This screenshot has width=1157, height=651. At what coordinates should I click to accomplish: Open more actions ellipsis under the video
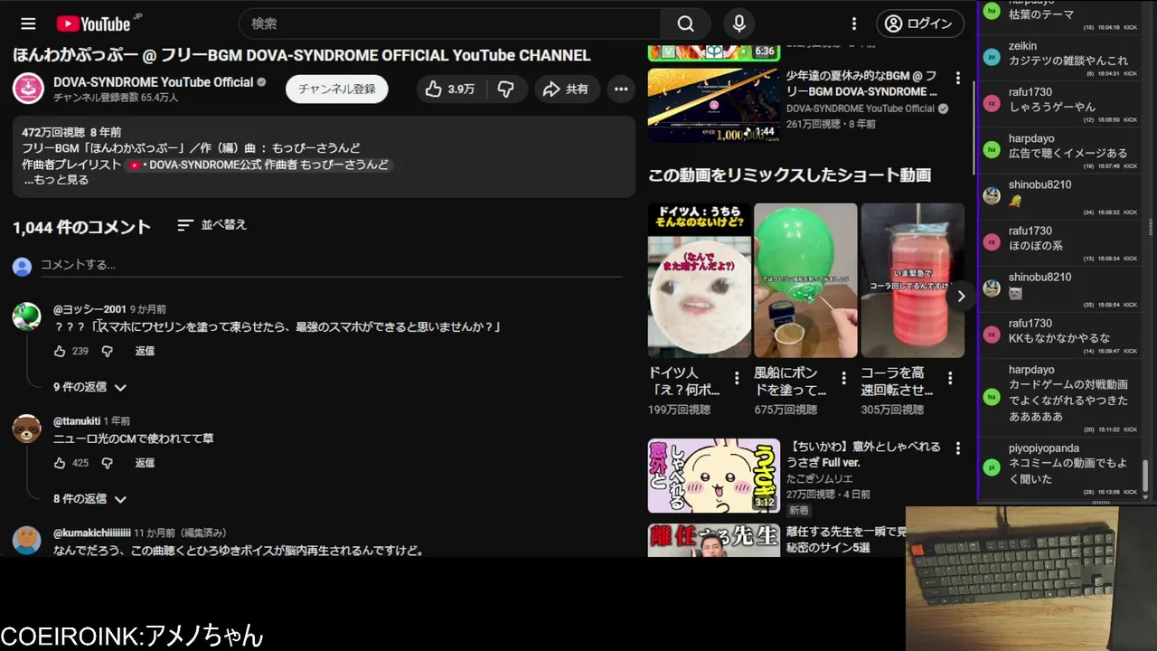coord(621,89)
